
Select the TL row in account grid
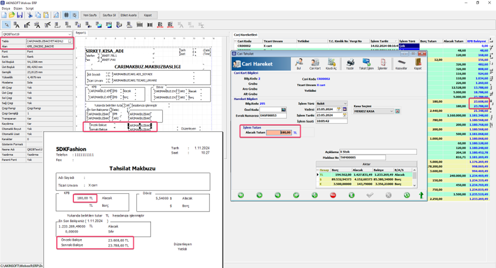tap(364, 175)
